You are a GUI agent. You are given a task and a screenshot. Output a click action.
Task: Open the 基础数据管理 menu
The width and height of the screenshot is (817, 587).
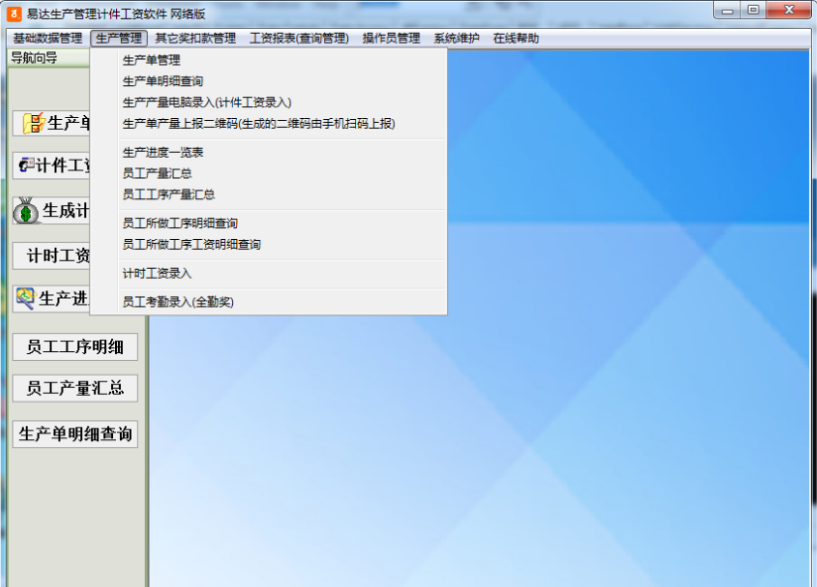47,36
